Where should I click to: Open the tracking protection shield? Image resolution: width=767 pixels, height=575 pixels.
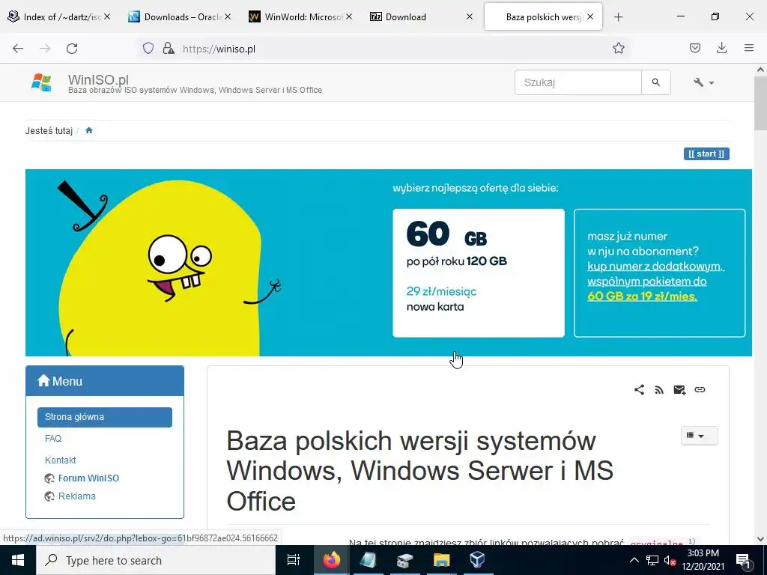coord(148,48)
